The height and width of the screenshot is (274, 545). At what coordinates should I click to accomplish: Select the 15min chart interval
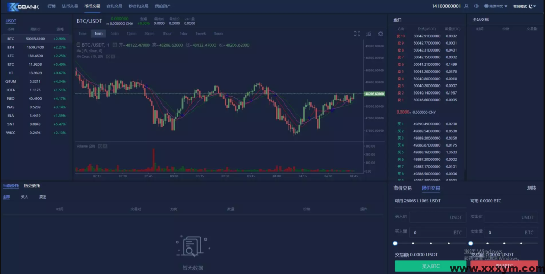[131, 33]
